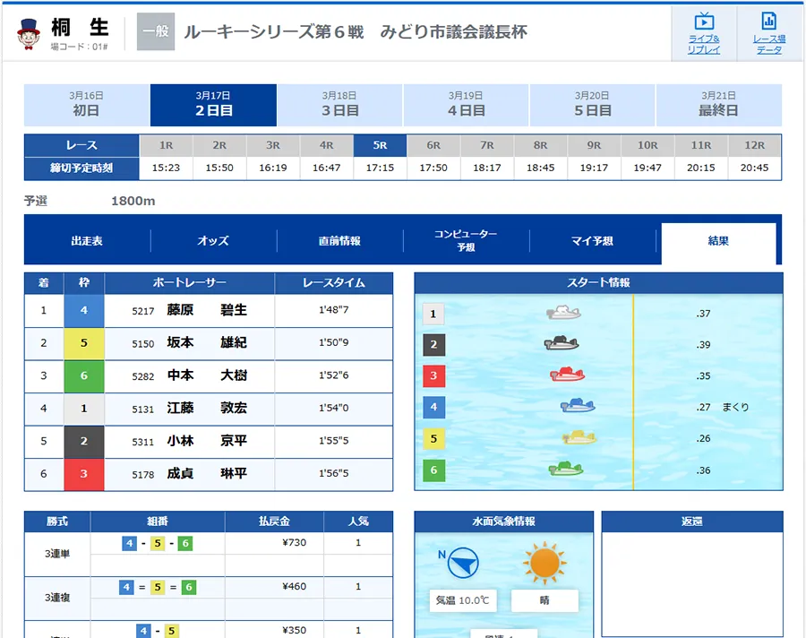Switch to the 出走表 tab
The image size is (806, 638).
click(87, 241)
